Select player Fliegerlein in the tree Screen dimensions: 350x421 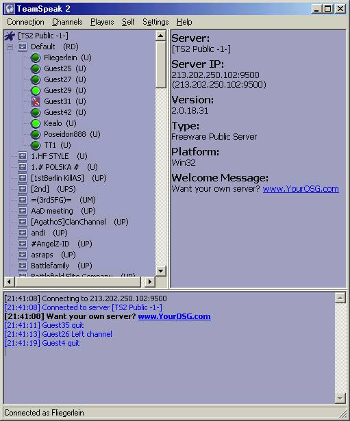pyautogui.click(x=68, y=58)
